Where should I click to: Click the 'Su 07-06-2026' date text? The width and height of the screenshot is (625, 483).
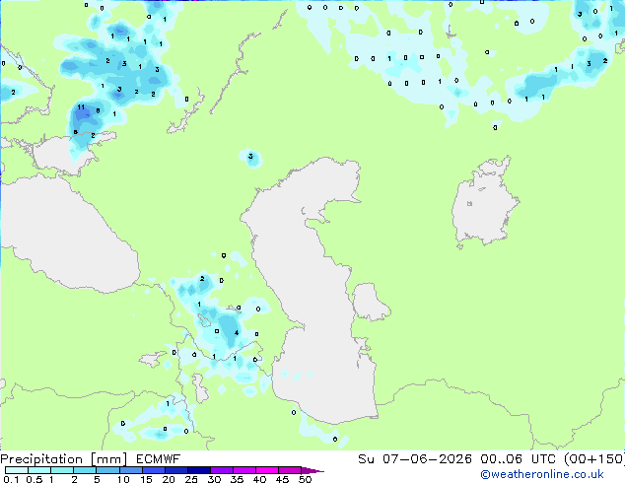(x=415, y=459)
